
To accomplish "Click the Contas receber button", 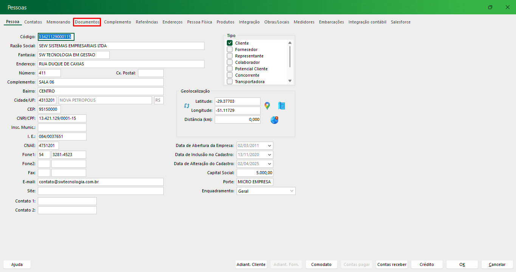I will pyautogui.click(x=392, y=264).
